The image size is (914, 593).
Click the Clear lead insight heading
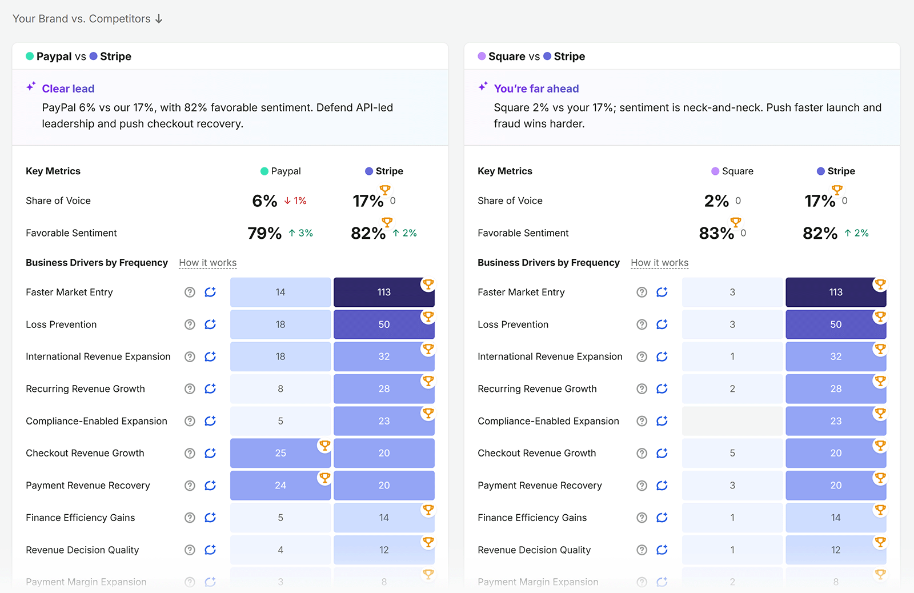[x=68, y=89]
